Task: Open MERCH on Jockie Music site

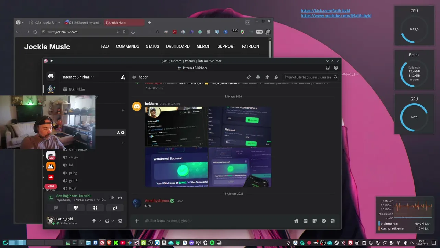Action: [x=203, y=46]
